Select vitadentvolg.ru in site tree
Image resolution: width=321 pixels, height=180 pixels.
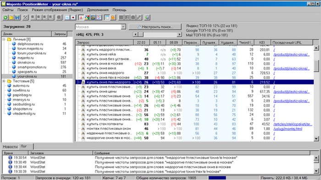[x=24, y=114]
